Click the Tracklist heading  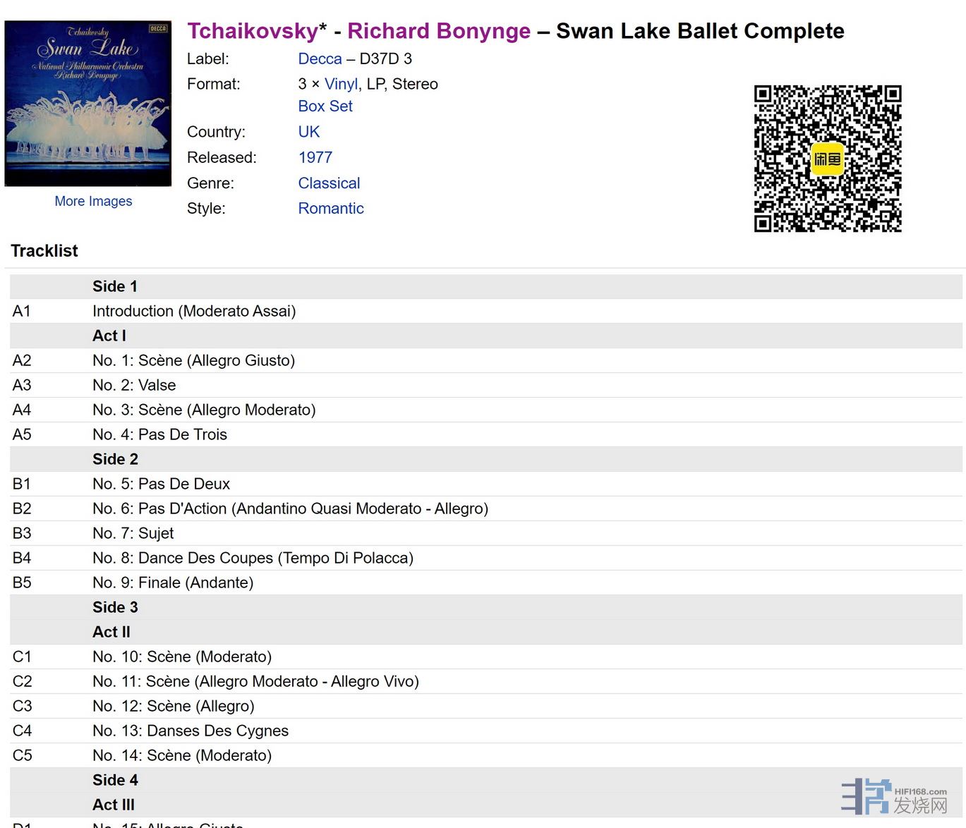coord(44,250)
